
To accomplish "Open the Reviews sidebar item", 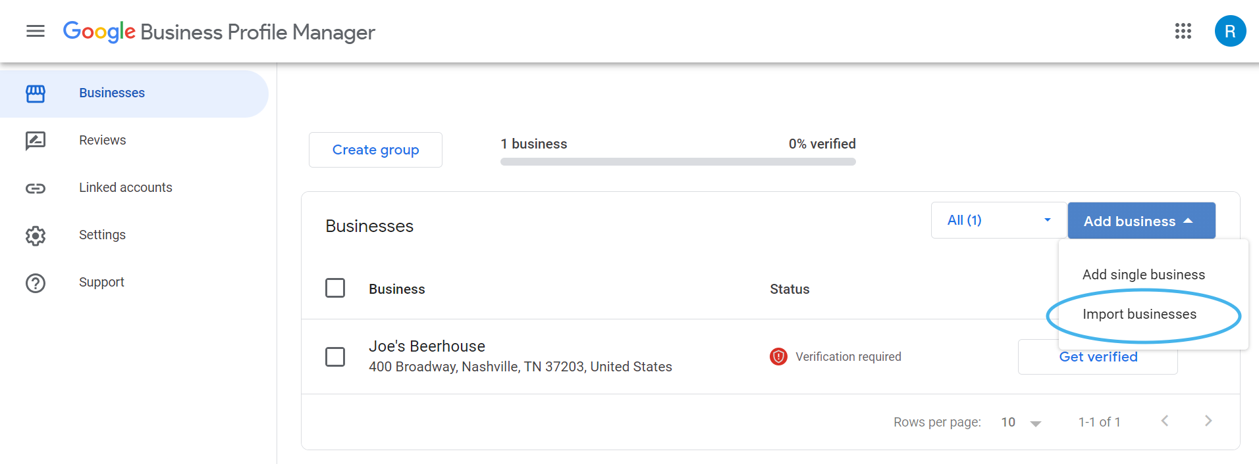I will (134, 141).
